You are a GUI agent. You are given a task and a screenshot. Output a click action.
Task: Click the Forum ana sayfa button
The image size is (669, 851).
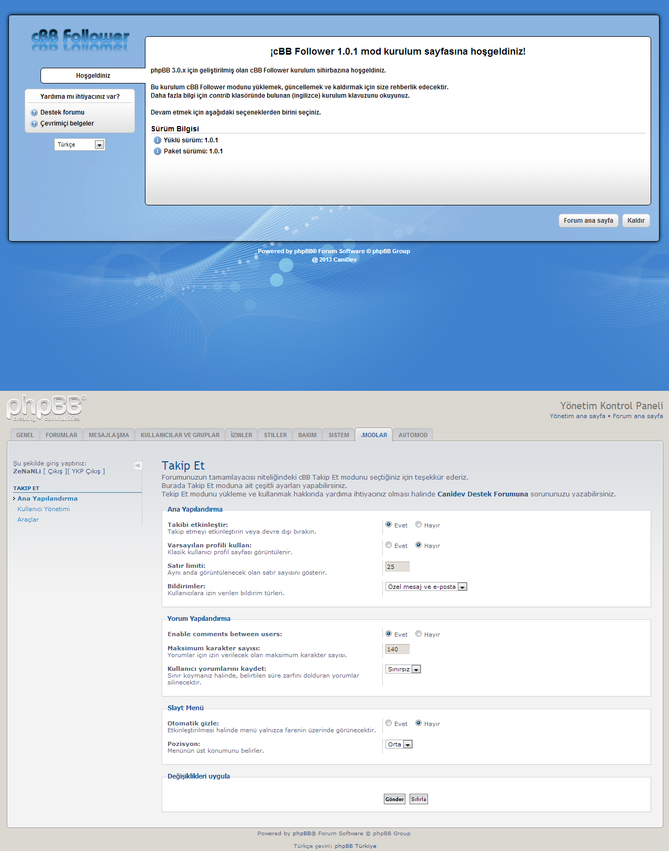coord(588,221)
